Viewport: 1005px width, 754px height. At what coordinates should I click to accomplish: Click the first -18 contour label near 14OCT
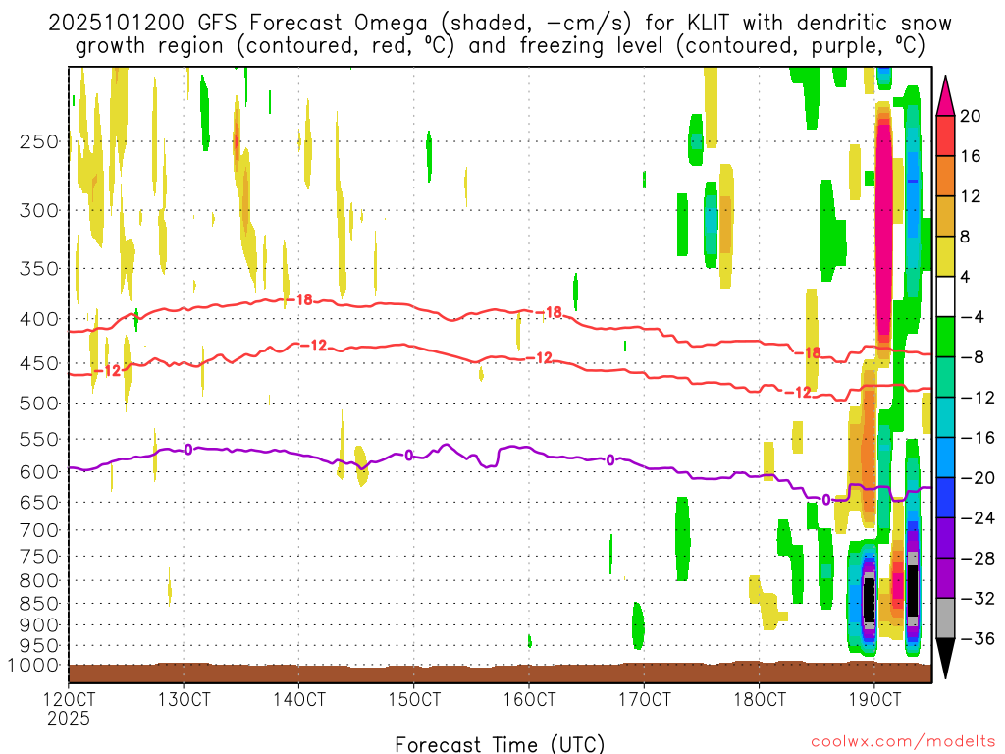(x=298, y=299)
